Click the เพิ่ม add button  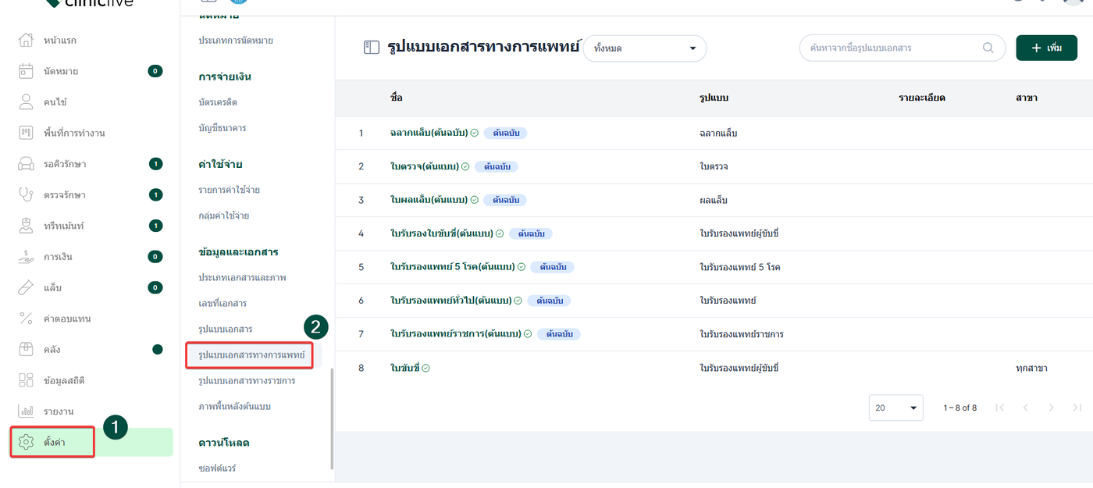point(1046,48)
